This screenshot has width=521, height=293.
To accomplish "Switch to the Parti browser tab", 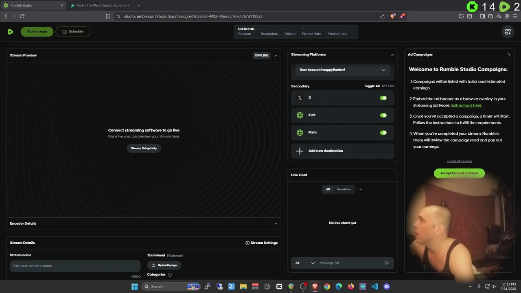I will tap(101, 5).
